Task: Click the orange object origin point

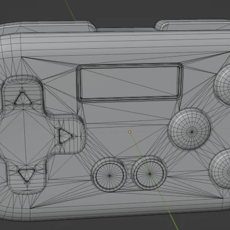Action: click(130, 132)
